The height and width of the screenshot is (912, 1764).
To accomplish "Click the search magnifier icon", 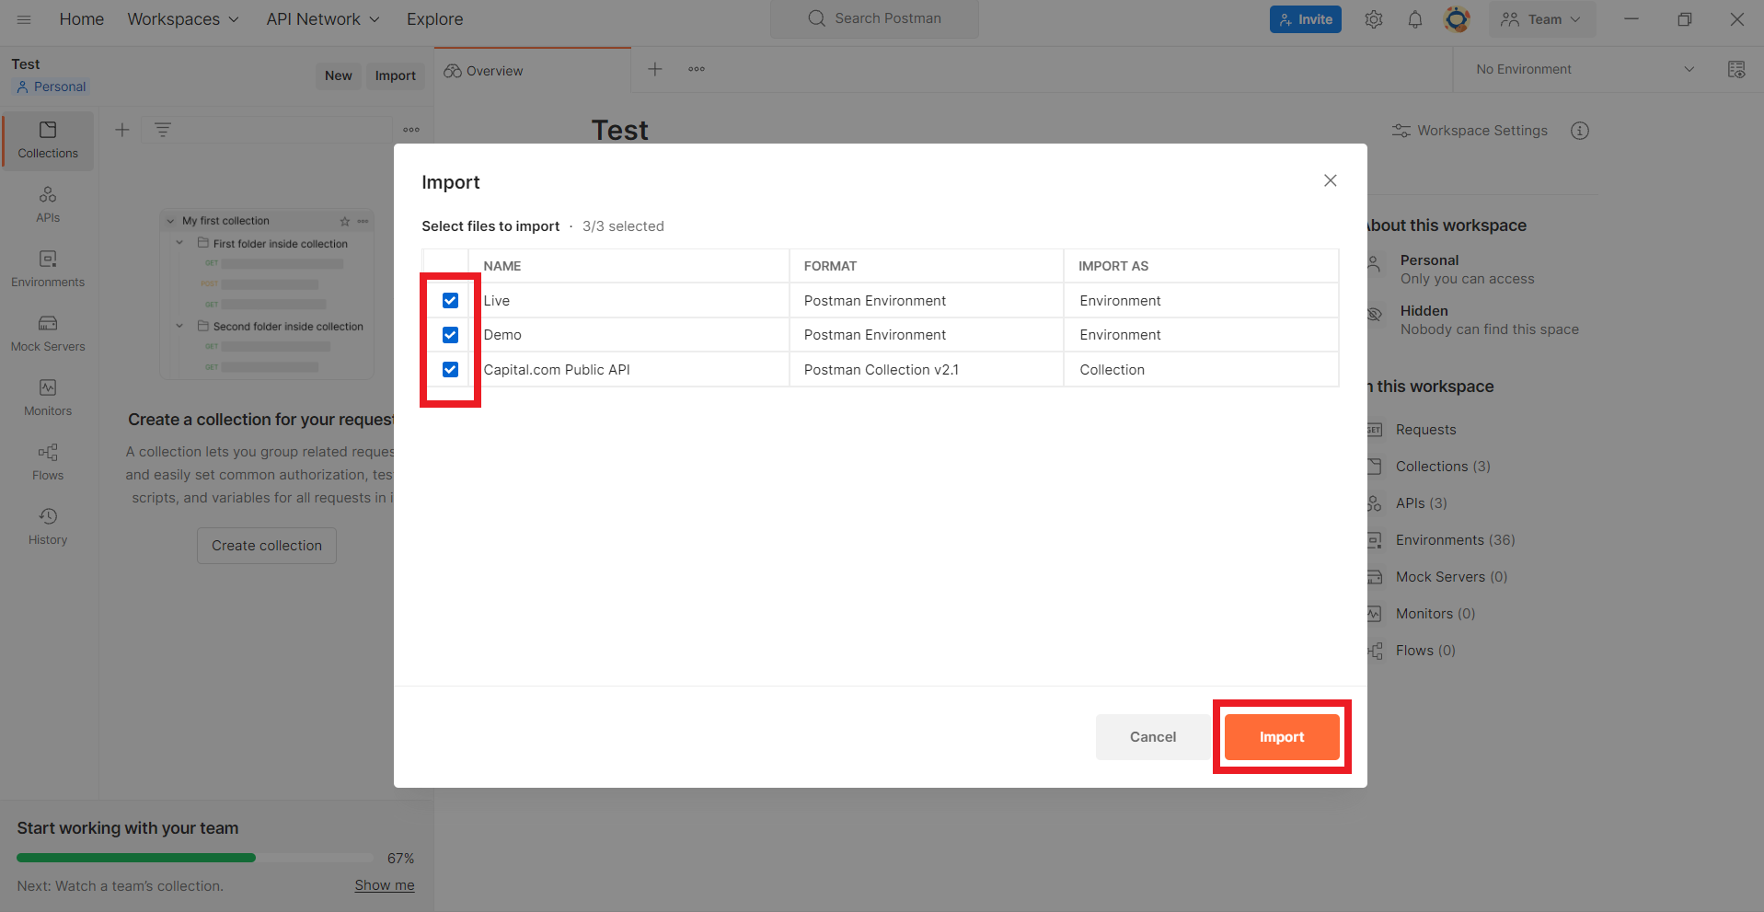I will [x=816, y=18].
